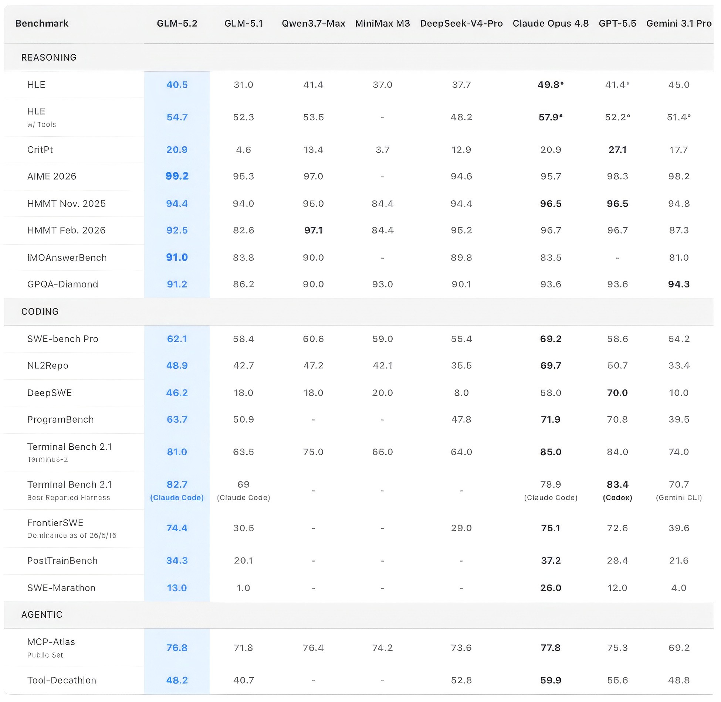The height and width of the screenshot is (702, 721).
Task: Select MiniMax M3's GPQA-Diamond score "93.0"
Action: 383,284
